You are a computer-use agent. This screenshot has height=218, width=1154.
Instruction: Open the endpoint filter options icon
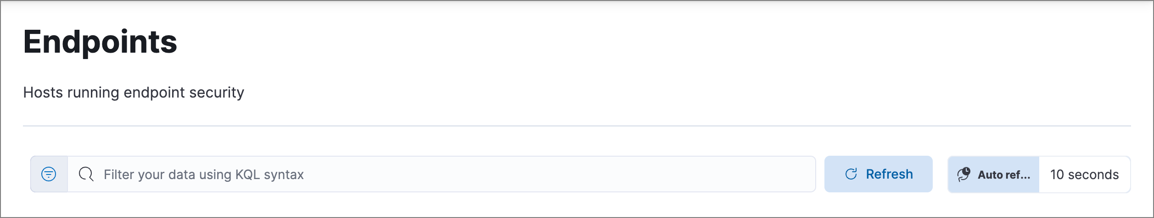pos(49,174)
